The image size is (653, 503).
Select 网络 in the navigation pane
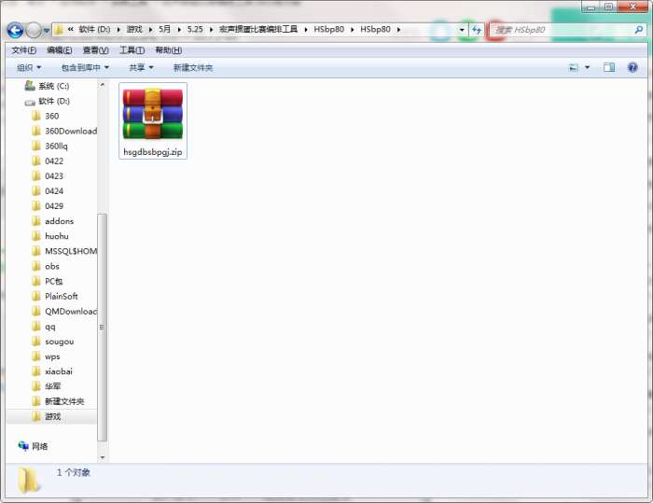pyautogui.click(x=40, y=446)
